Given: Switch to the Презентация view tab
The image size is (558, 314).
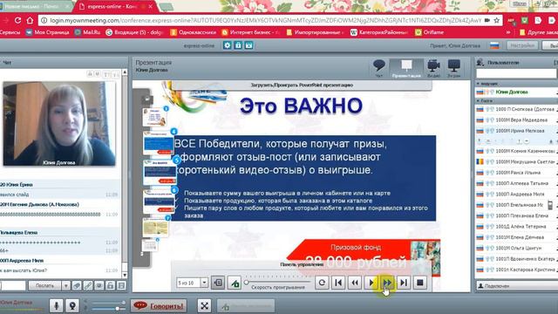Looking at the screenshot, I should coord(406,68).
